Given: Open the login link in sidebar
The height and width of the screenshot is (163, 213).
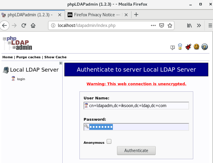Looking at the screenshot, I should (x=21, y=79).
